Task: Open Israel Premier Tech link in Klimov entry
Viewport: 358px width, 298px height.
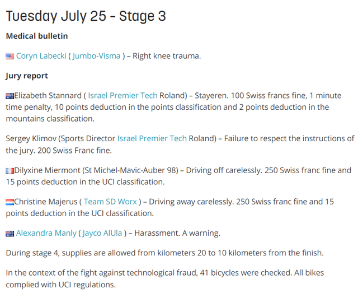Action: coord(152,138)
